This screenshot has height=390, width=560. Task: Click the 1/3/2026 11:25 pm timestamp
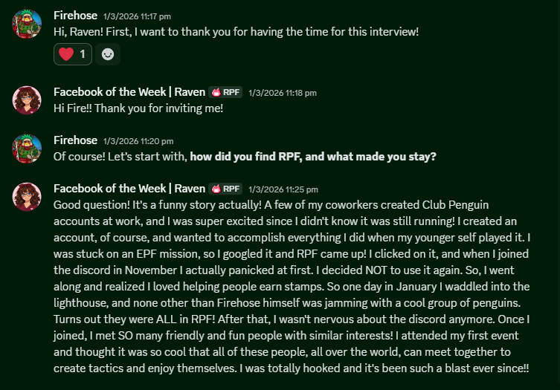(x=283, y=189)
